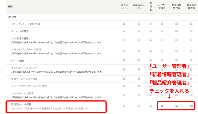Select 製品紹介管理者 for サイトのレポートを表示
The image size is (198, 114).
191,95
